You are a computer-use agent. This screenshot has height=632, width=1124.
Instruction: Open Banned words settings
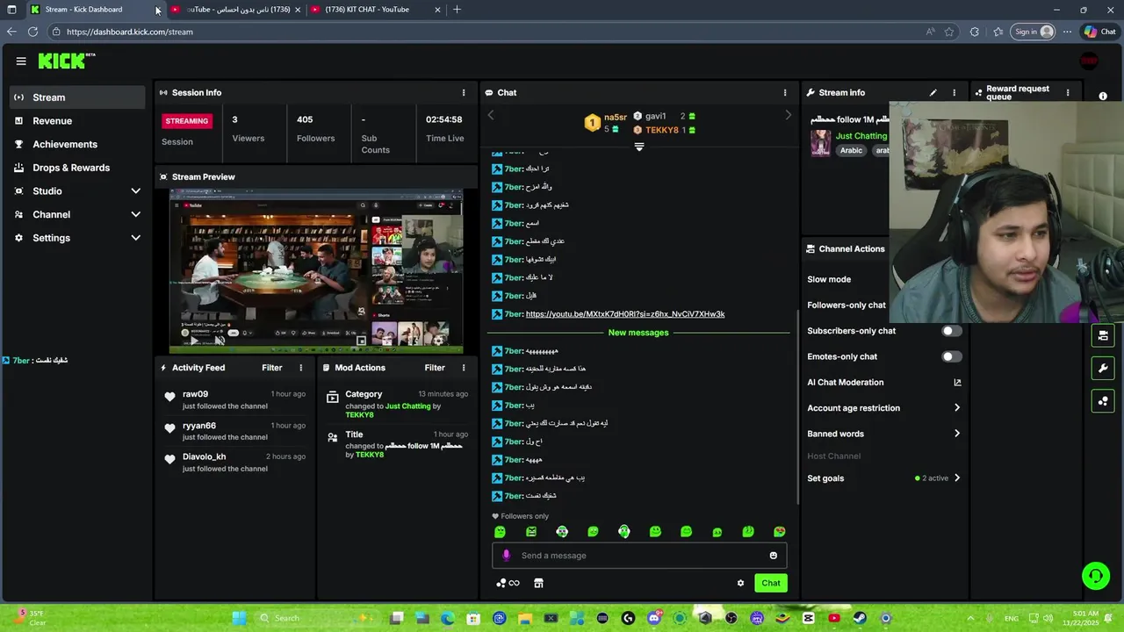coord(883,434)
